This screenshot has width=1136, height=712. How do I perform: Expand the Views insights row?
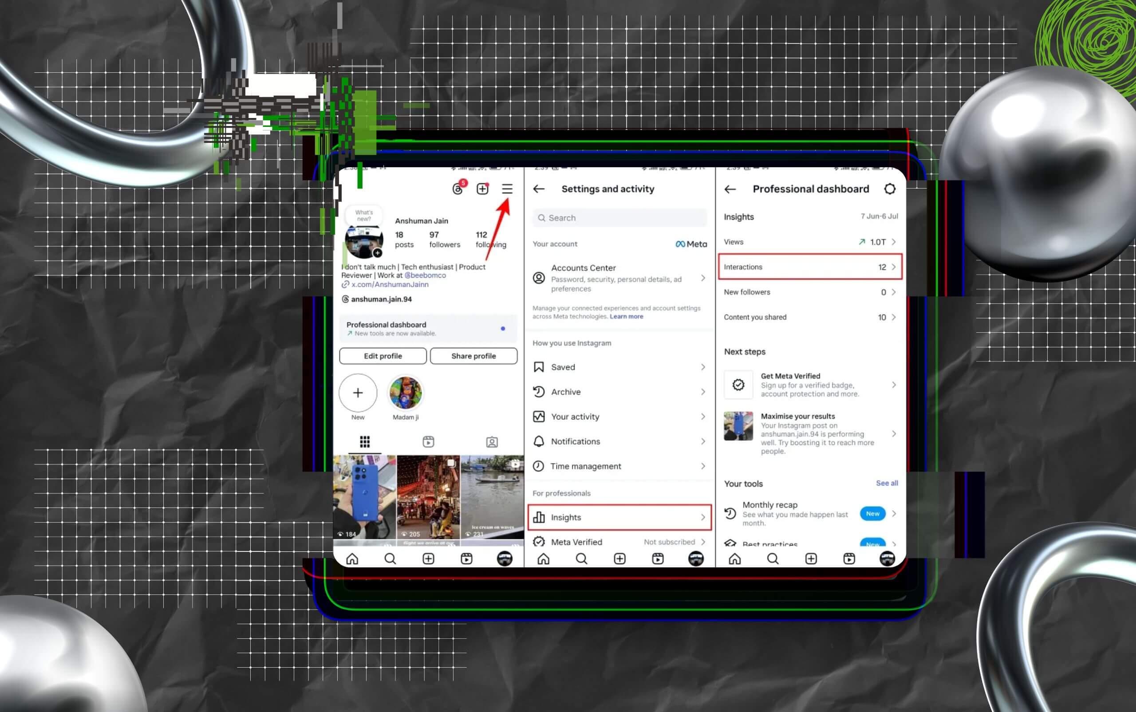coord(809,242)
